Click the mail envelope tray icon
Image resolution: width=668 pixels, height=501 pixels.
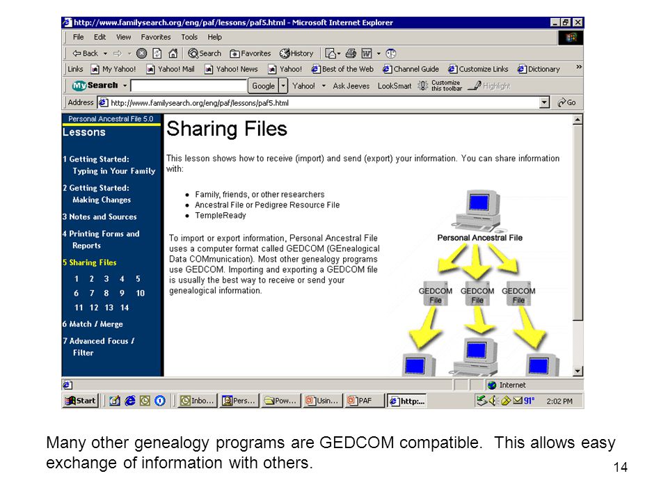coord(518,401)
